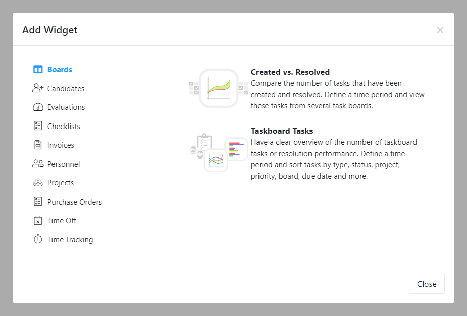Click the Checklists list icon
The height and width of the screenshot is (316, 467).
[x=38, y=126]
